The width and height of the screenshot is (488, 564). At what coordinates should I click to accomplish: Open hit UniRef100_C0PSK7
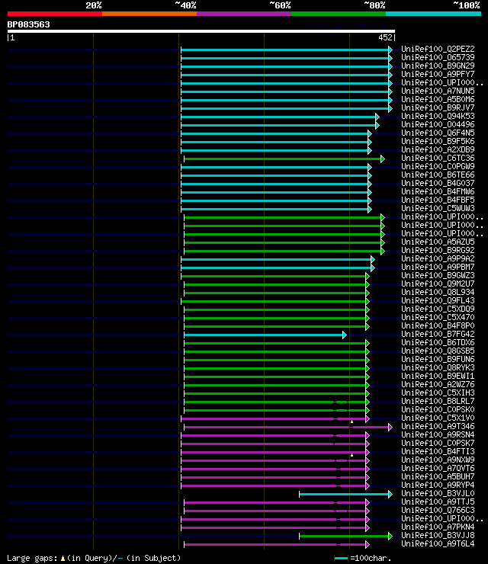[x=438, y=443]
